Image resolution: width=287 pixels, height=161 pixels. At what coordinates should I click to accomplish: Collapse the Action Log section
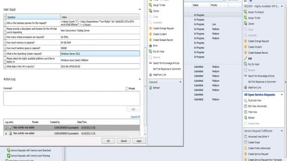[x=139, y=79]
